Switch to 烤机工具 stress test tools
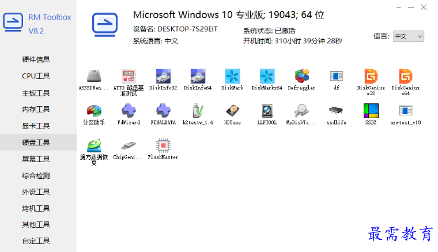The height and width of the screenshot is (252, 438). coord(36,208)
